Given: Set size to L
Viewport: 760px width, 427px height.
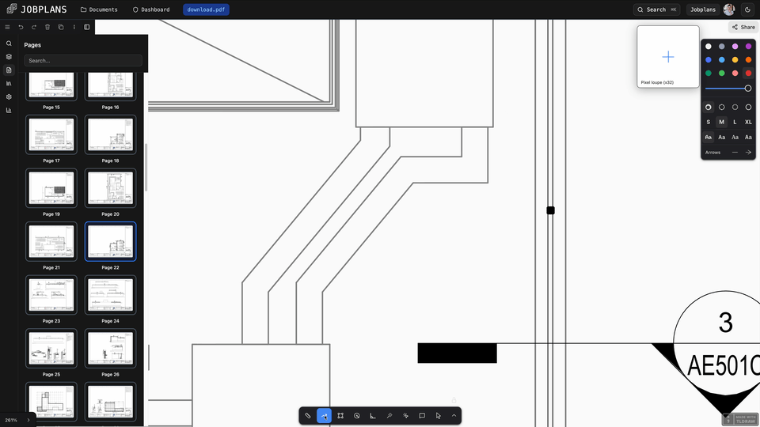Looking at the screenshot, I should click(x=735, y=122).
